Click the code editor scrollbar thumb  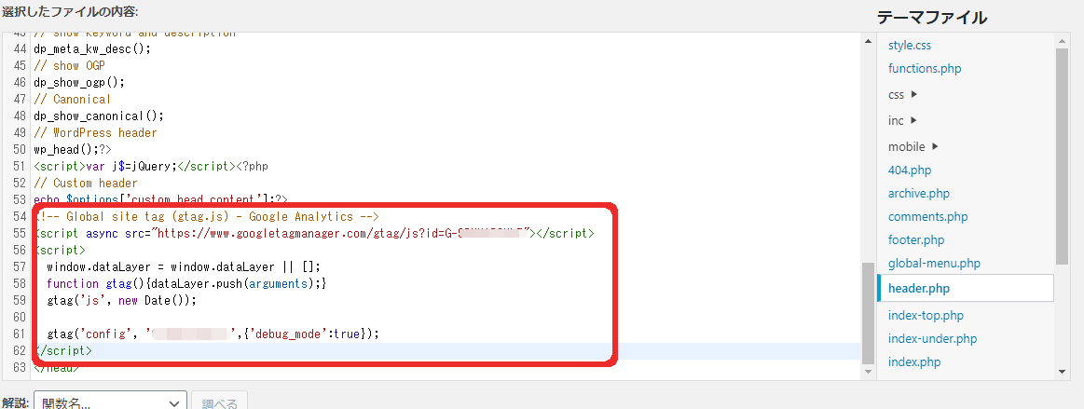[869, 314]
